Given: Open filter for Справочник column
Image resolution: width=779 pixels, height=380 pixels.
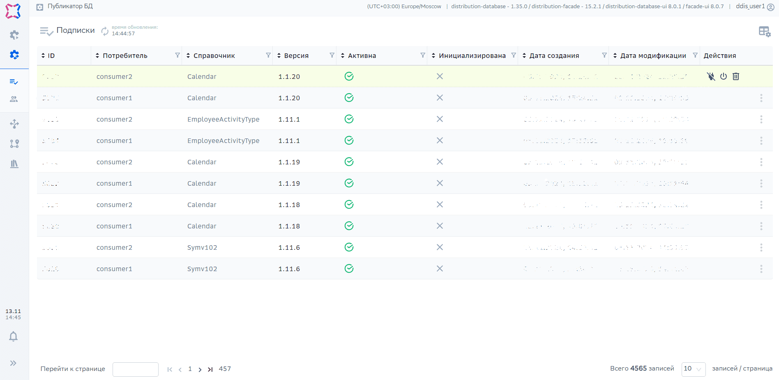Looking at the screenshot, I should pos(268,55).
